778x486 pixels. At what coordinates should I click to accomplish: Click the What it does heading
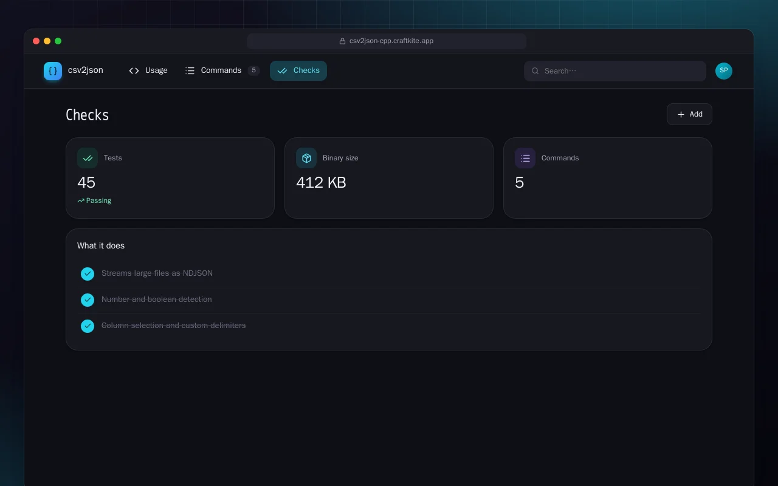[x=101, y=245]
